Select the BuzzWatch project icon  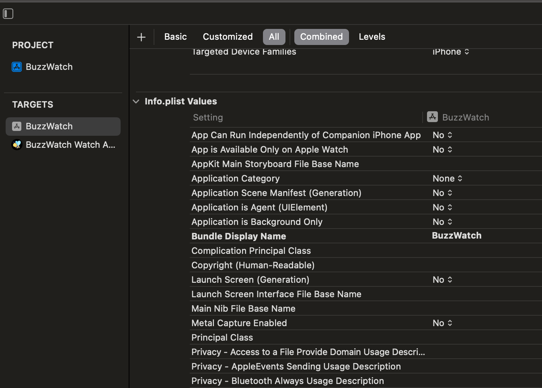tap(16, 67)
